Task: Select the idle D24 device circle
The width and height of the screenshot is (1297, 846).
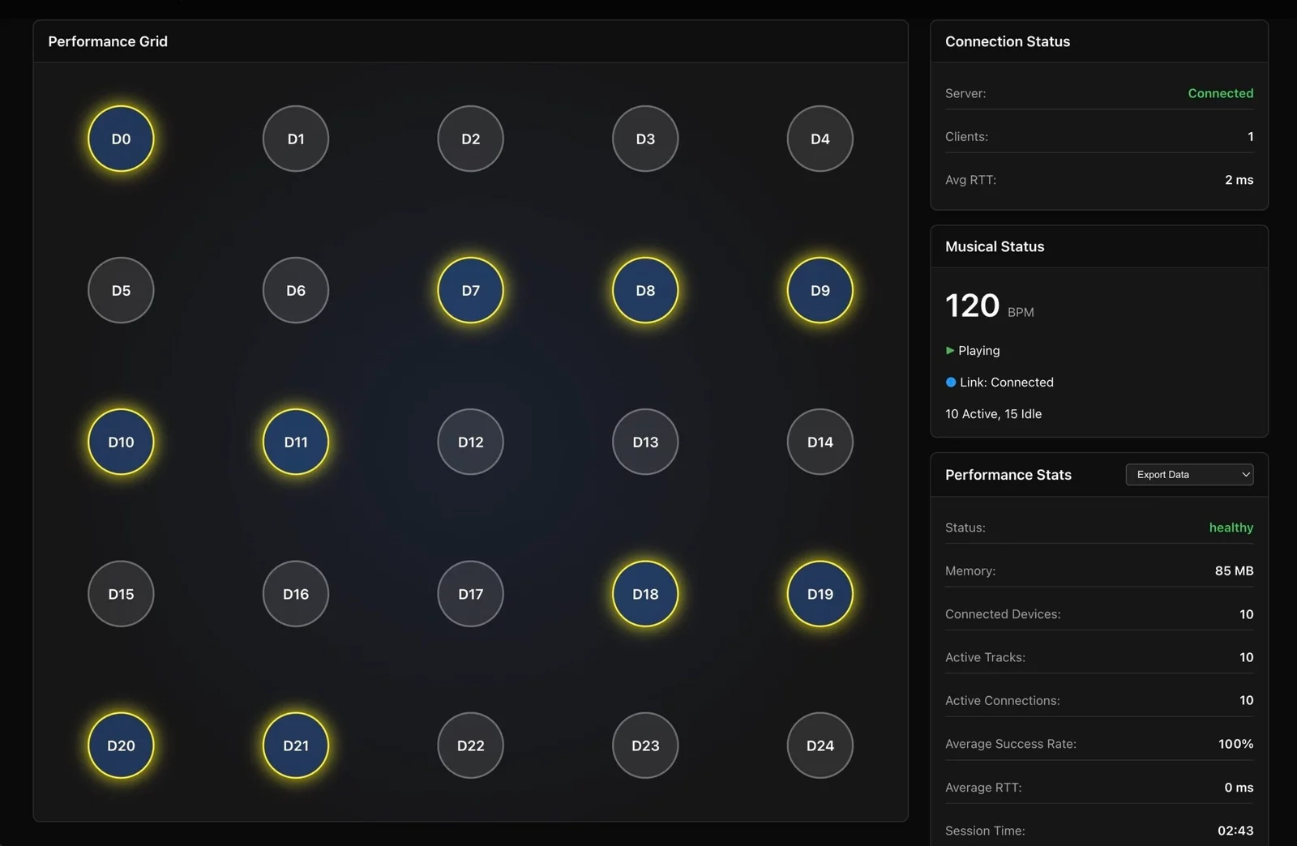Action: [820, 746]
